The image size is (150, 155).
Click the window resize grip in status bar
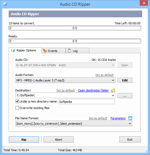146,151
